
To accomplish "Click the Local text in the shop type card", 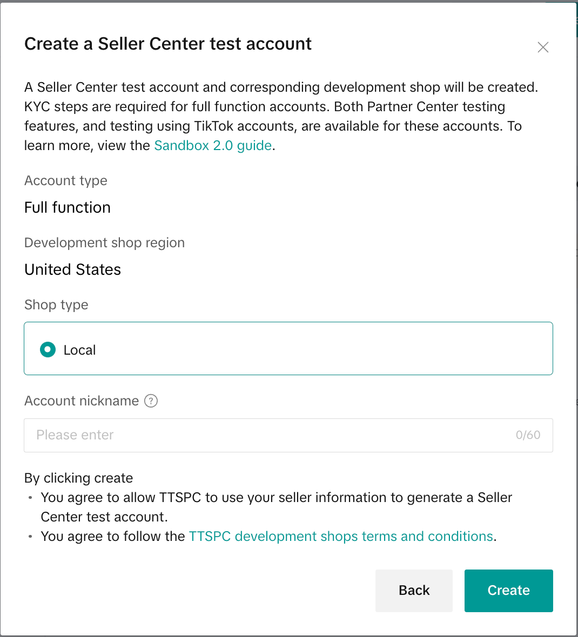I will [79, 350].
